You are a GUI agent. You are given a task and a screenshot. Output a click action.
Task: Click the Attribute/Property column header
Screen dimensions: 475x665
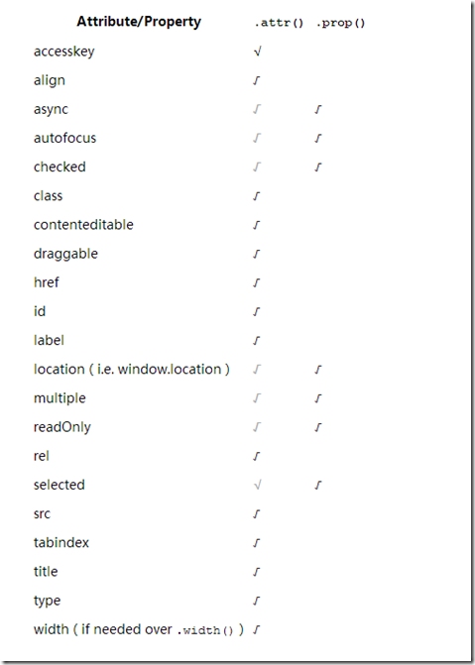[x=139, y=22]
